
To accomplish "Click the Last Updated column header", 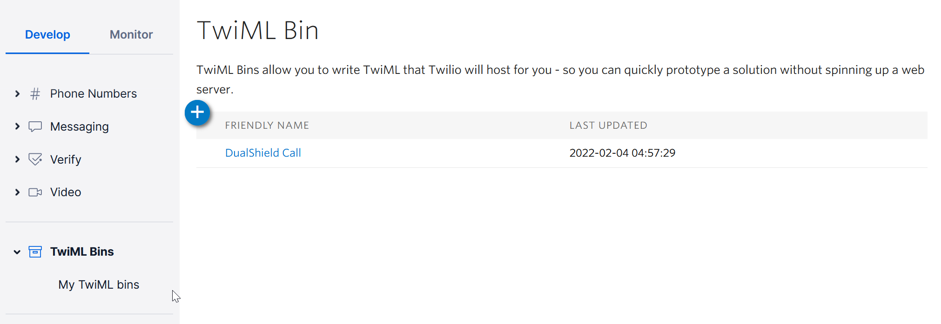I will [608, 126].
